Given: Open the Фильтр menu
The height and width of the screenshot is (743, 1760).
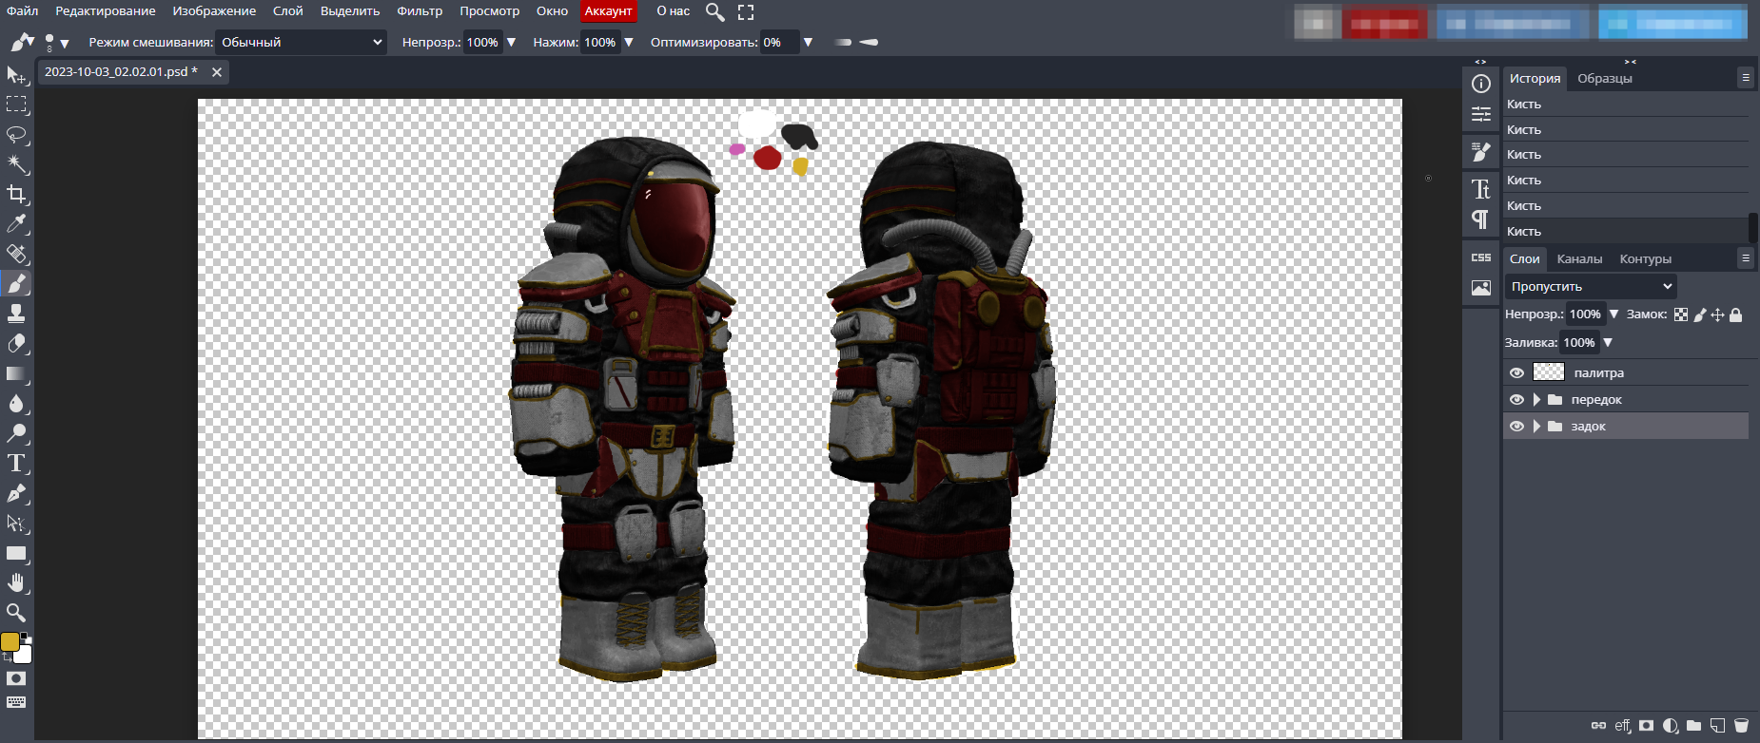Looking at the screenshot, I should pos(420,11).
